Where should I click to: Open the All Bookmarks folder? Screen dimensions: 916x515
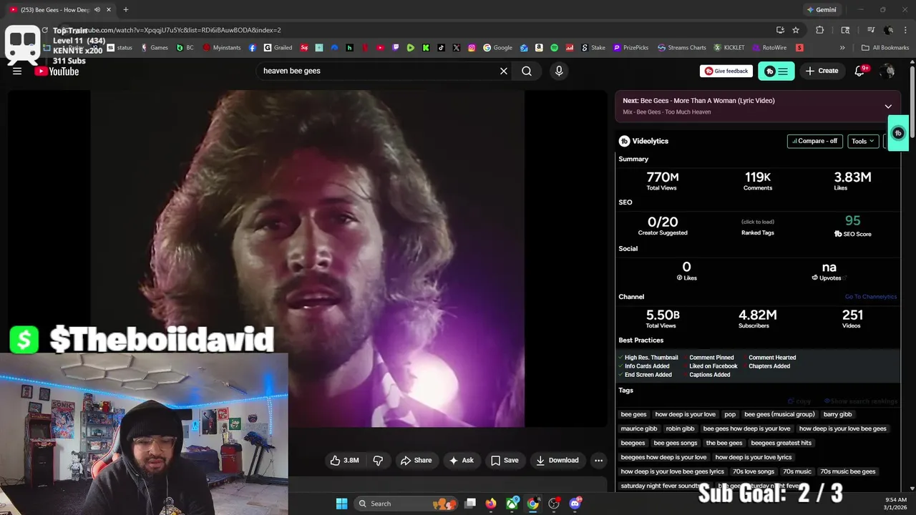coord(885,48)
